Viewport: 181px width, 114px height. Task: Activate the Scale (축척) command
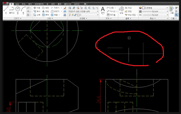click(45, 15)
